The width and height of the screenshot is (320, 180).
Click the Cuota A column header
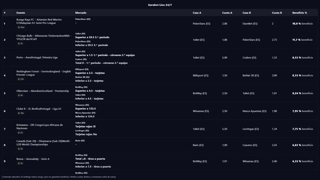[227, 13]
